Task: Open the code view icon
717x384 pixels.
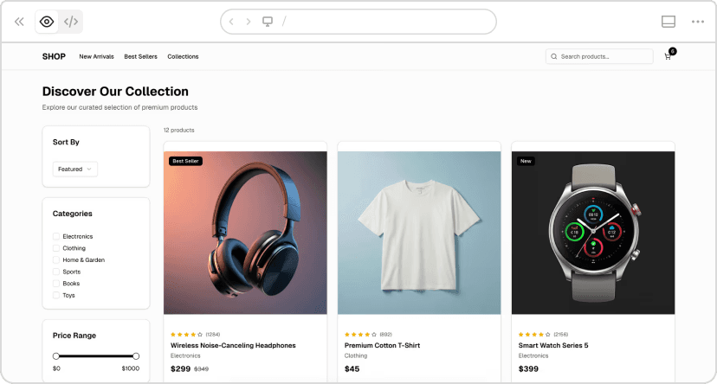Action: click(71, 22)
